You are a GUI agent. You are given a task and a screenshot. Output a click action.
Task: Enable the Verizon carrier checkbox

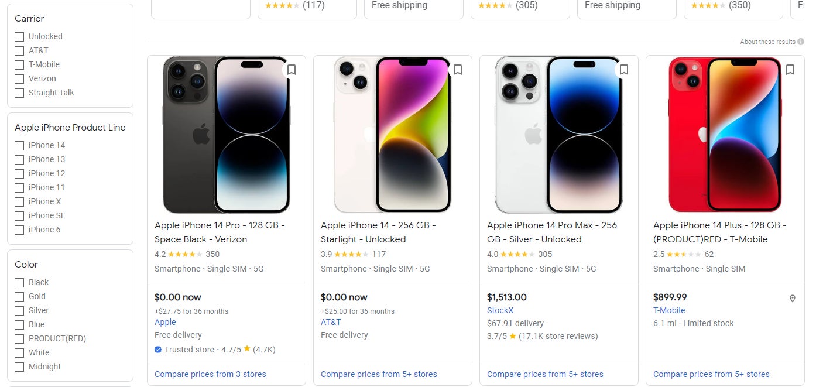19,78
